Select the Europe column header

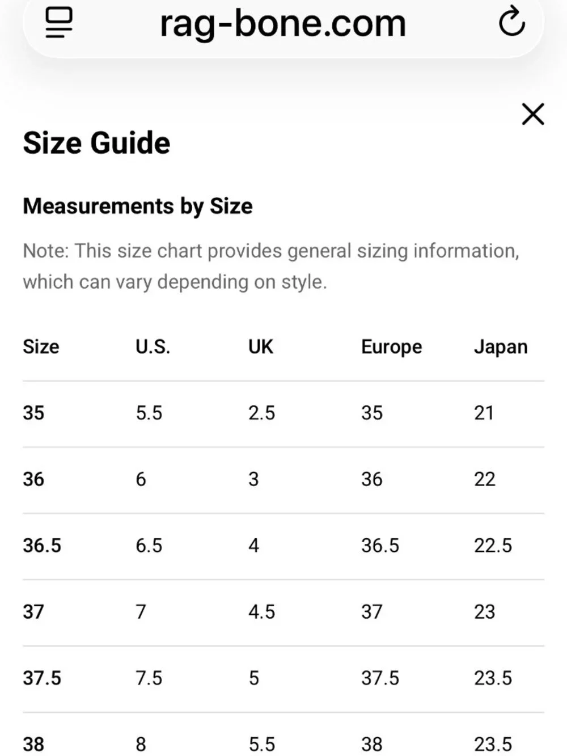391,347
